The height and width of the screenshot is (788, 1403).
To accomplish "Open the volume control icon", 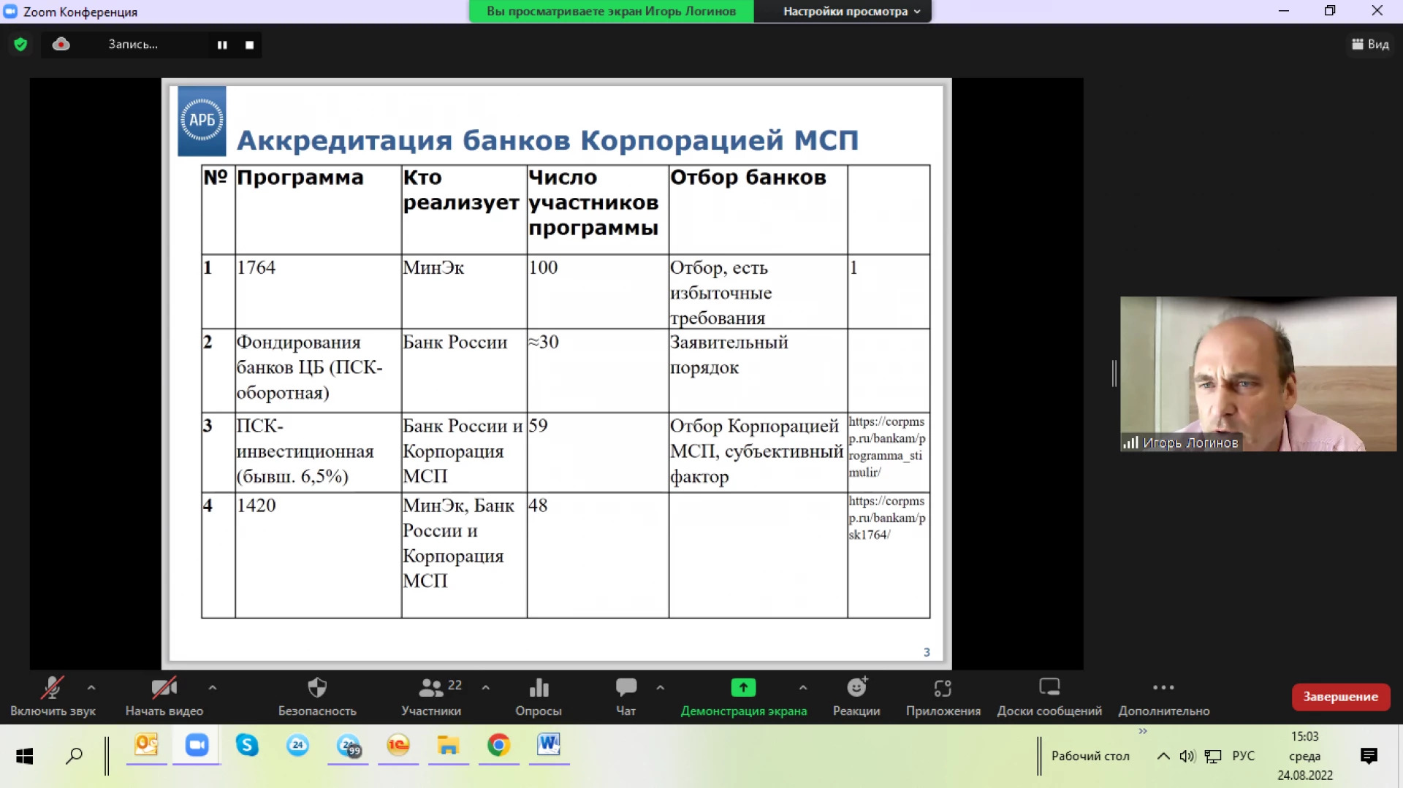I will click(x=1187, y=756).
